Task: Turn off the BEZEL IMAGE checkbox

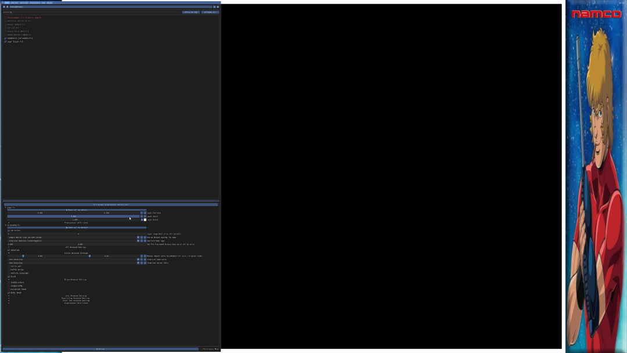Action: pos(9,293)
